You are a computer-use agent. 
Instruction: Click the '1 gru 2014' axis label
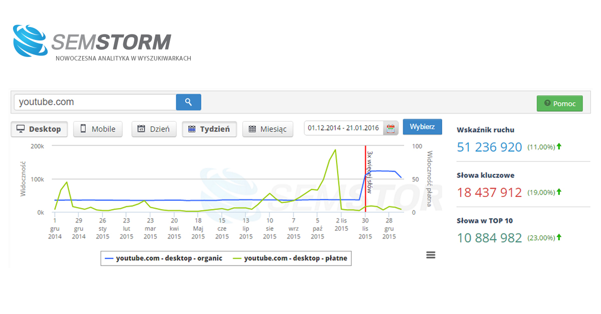[55, 228]
